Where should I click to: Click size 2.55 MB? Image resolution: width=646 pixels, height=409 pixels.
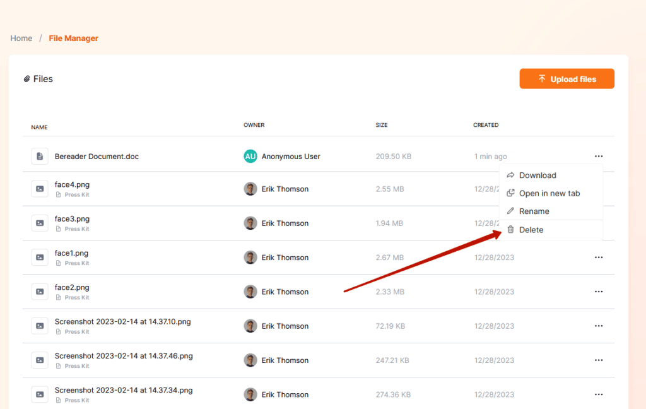(x=390, y=189)
